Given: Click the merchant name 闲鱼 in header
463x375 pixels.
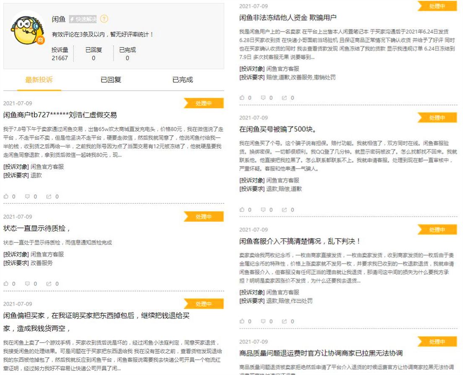Looking at the screenshot, I should pos(58,19).
